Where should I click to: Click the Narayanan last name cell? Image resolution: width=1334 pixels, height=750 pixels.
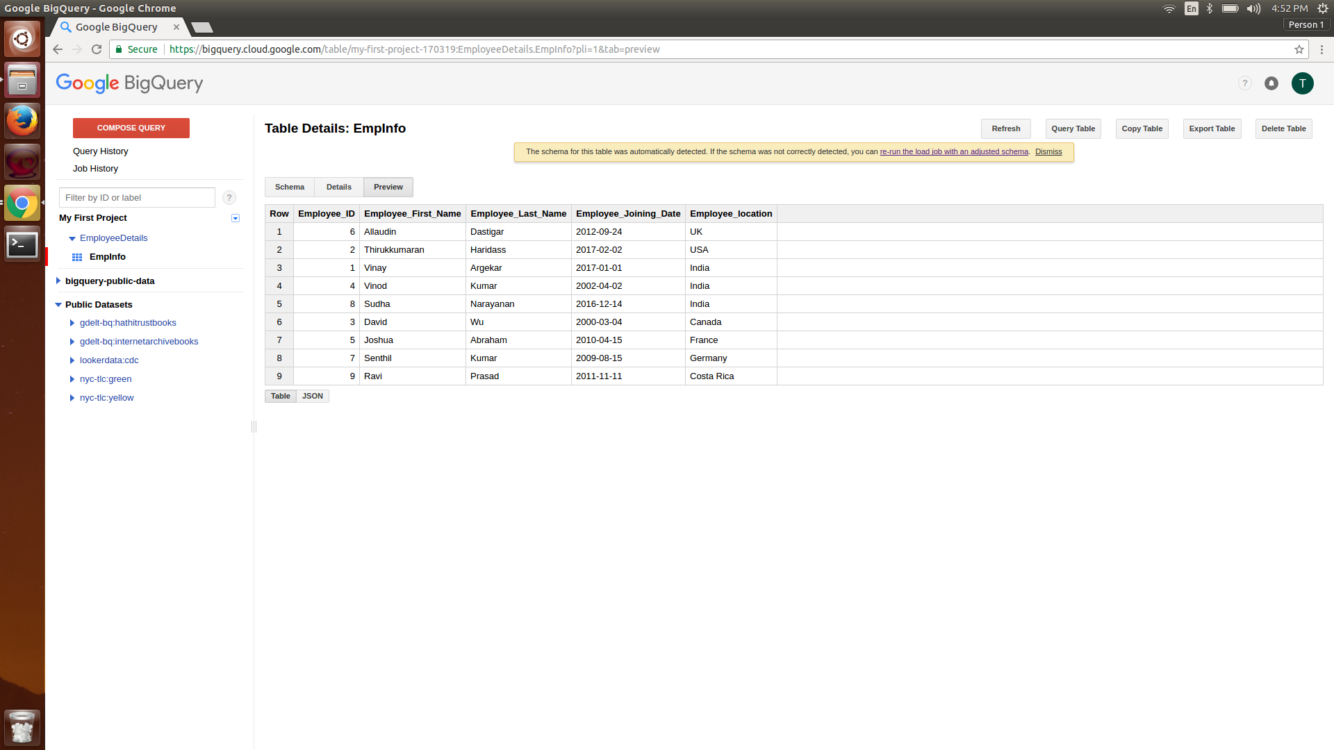(x=518, y=304)
